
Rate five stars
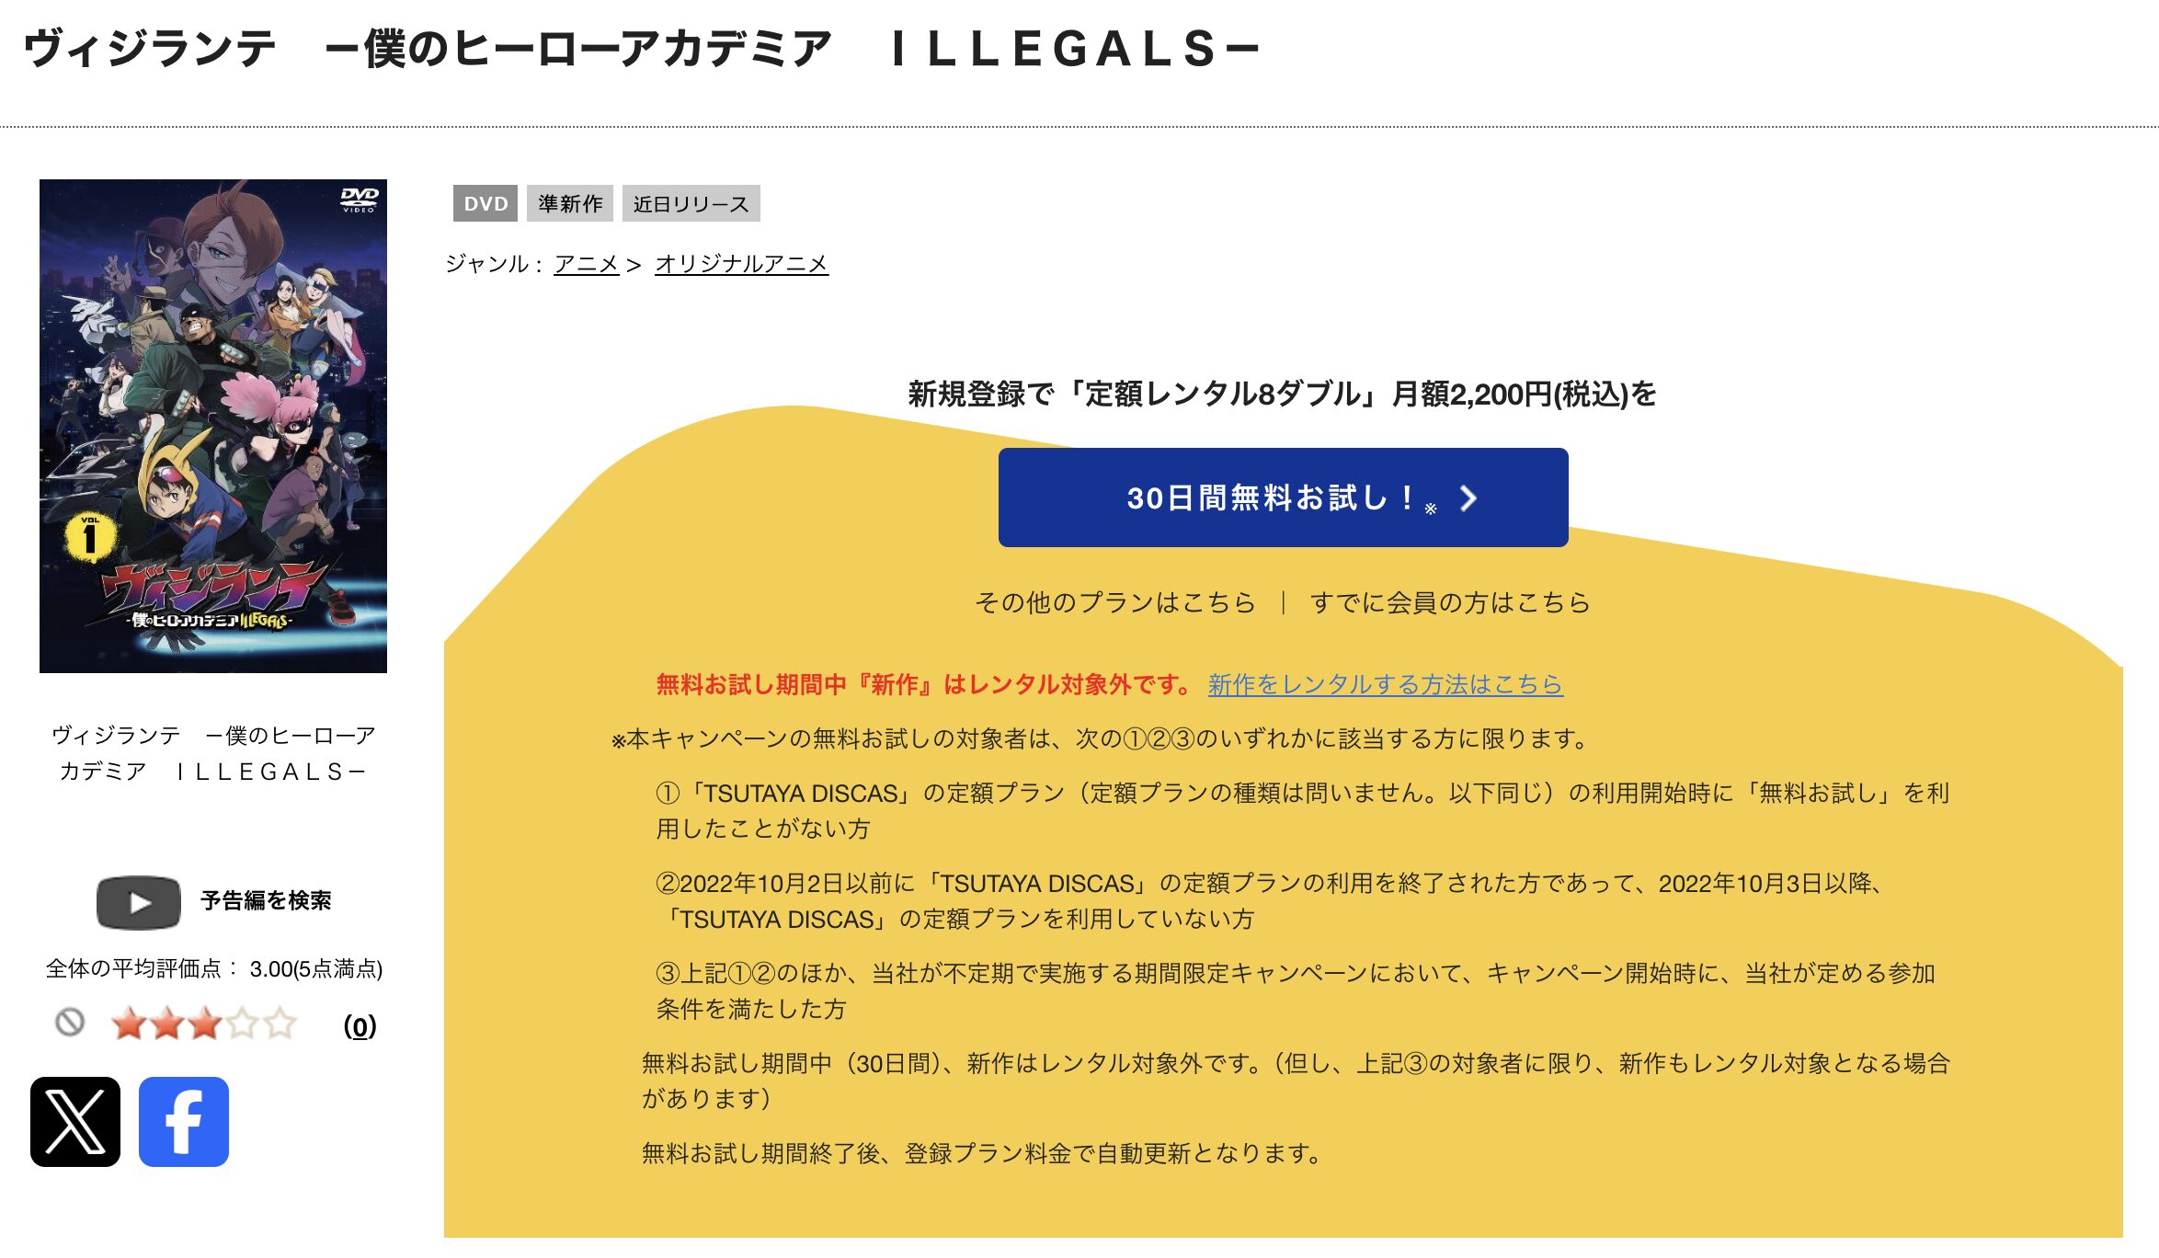pyautogui.click(x=280, y=1024)
